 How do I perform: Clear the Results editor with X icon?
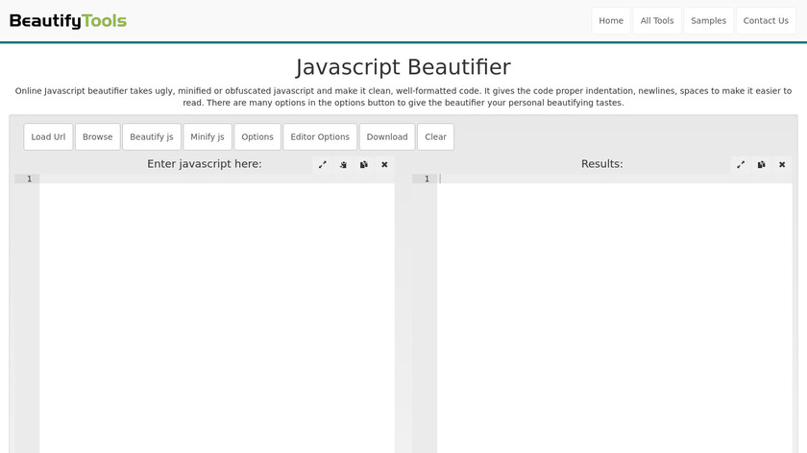pyautogui.click(x=782, y=164)
